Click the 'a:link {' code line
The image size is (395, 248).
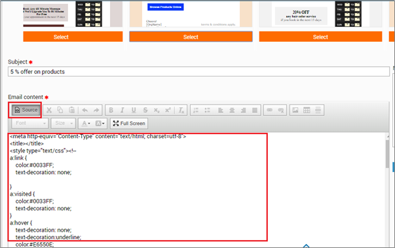[18, 158]
